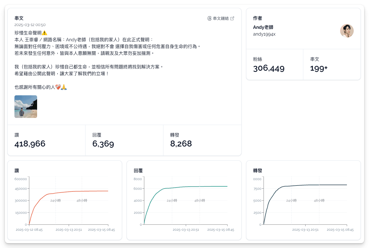This screenshot has width=369, height=248.
Task: Click the 回覆 chart title
Action: (x=138, y=171)
